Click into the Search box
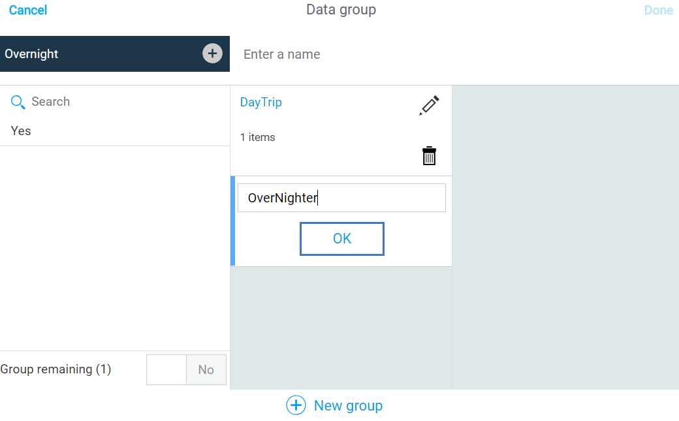This screenshot has height=421, width=679. (124, 102)
